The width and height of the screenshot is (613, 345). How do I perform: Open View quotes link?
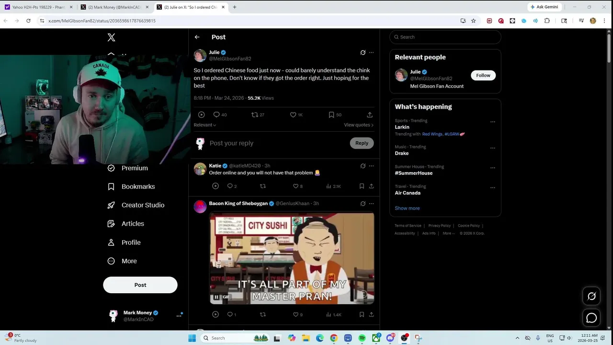coord(359,125)
